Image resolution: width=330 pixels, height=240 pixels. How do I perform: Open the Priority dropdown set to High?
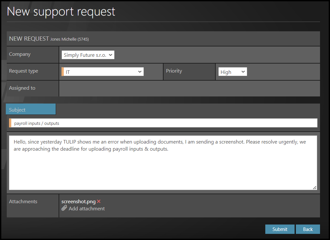[x=232, y=72]
